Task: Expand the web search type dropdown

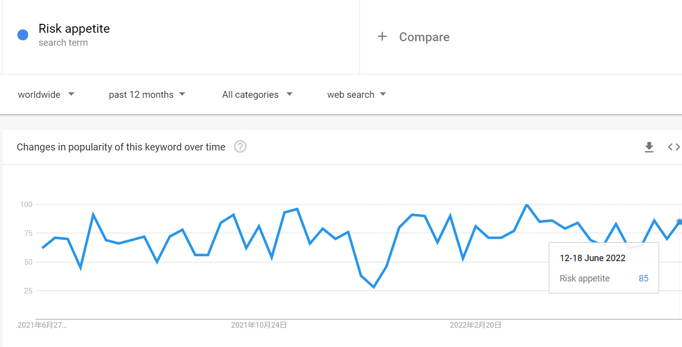Action: click(356, 94)
